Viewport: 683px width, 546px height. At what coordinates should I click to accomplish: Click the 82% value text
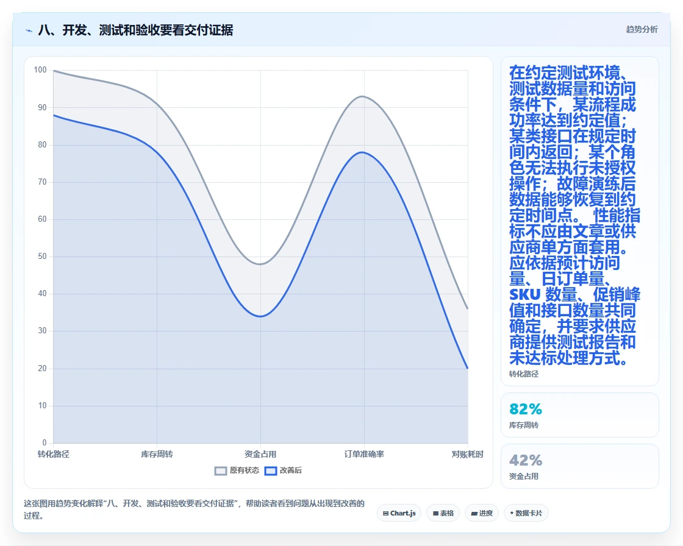(526, 409)
